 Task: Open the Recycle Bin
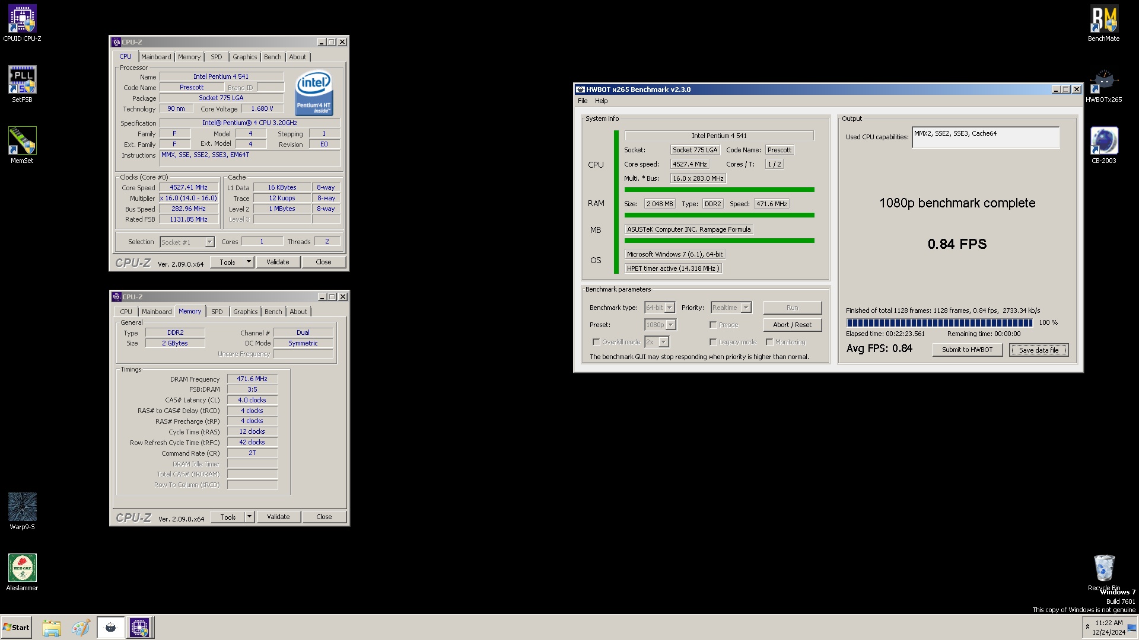(1103, 572)
